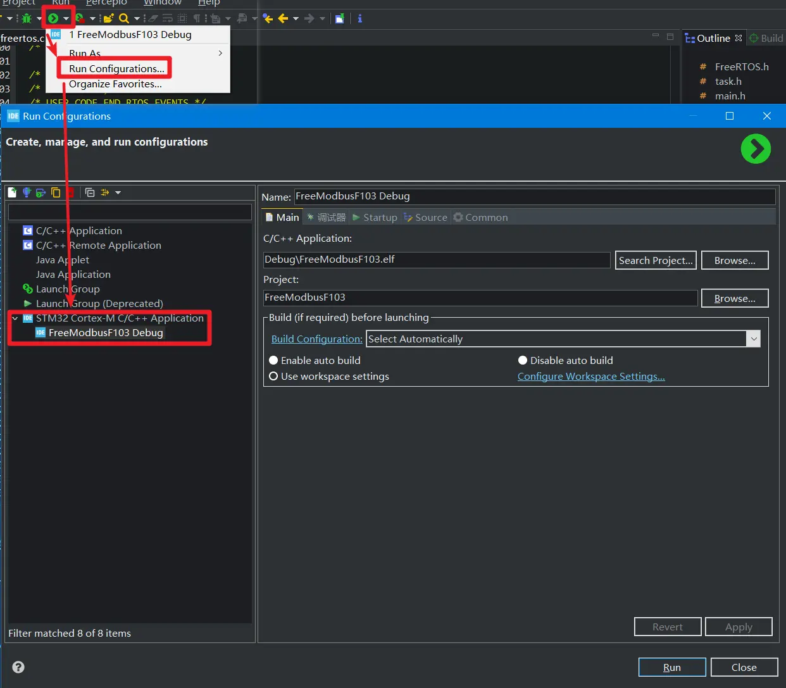Switch to the 调试器 debugger tab
The image size is (786, 688).
click(326, 217)
